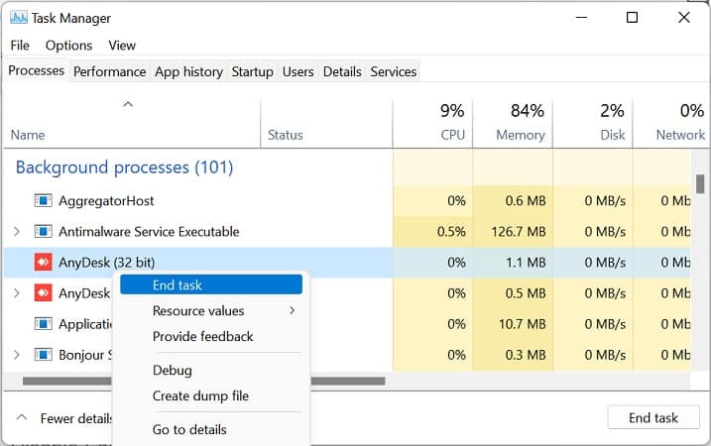Click the 0.5% CPU value
This screenshot has width=711, height=446.
[x=451, y=232]
